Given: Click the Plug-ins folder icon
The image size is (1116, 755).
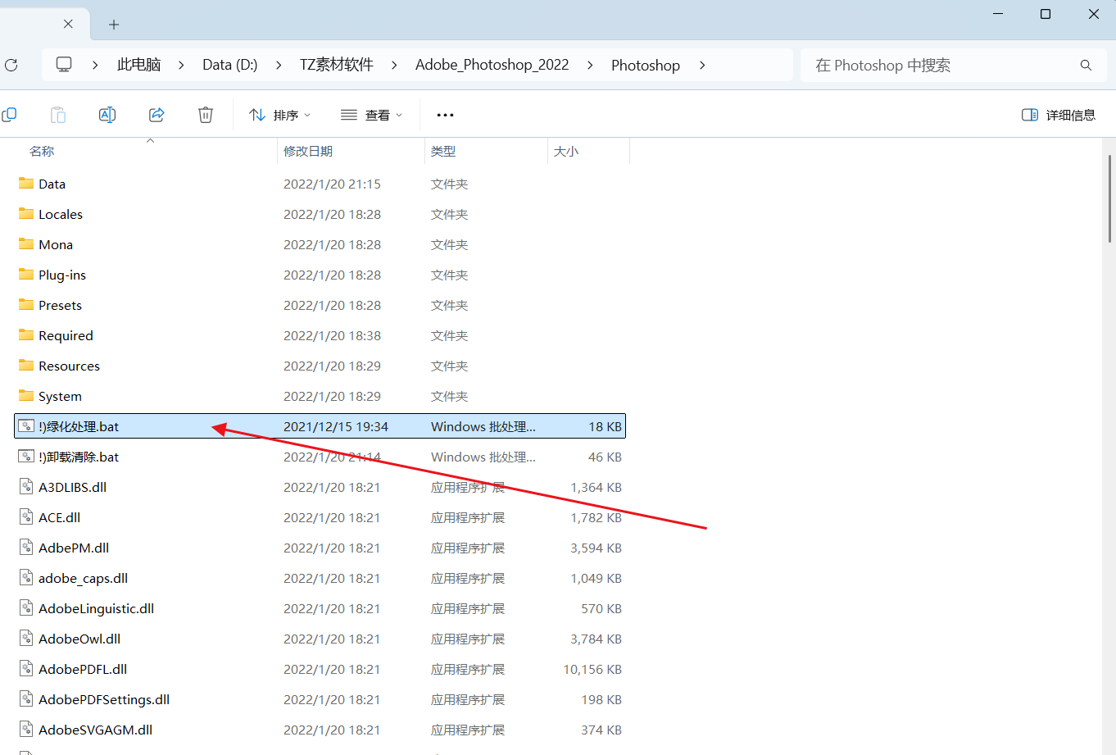Looking at the screenshot, I should 26,275.
